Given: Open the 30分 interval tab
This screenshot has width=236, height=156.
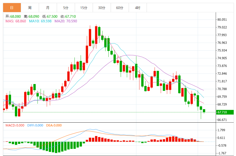Looking at the screenshot, I should click(102, 8).
